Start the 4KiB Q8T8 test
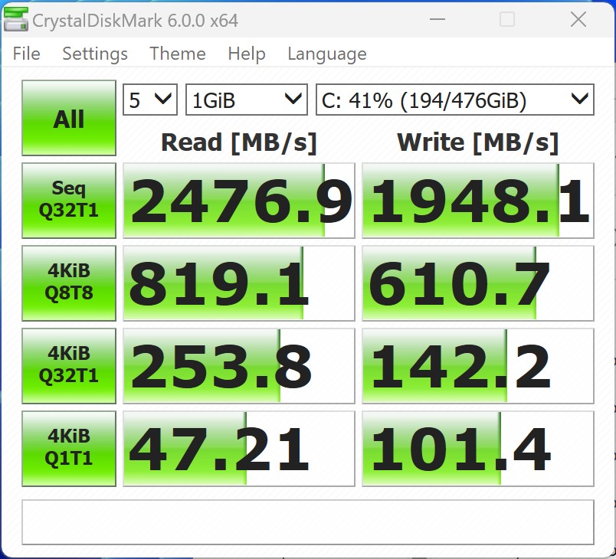The height and width of the screenshot is (559, 616). [x=69, y=283]
